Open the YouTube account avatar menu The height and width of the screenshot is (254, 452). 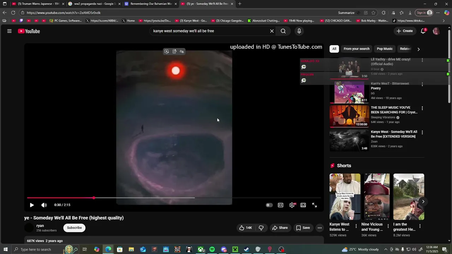(x=436, y=31)
